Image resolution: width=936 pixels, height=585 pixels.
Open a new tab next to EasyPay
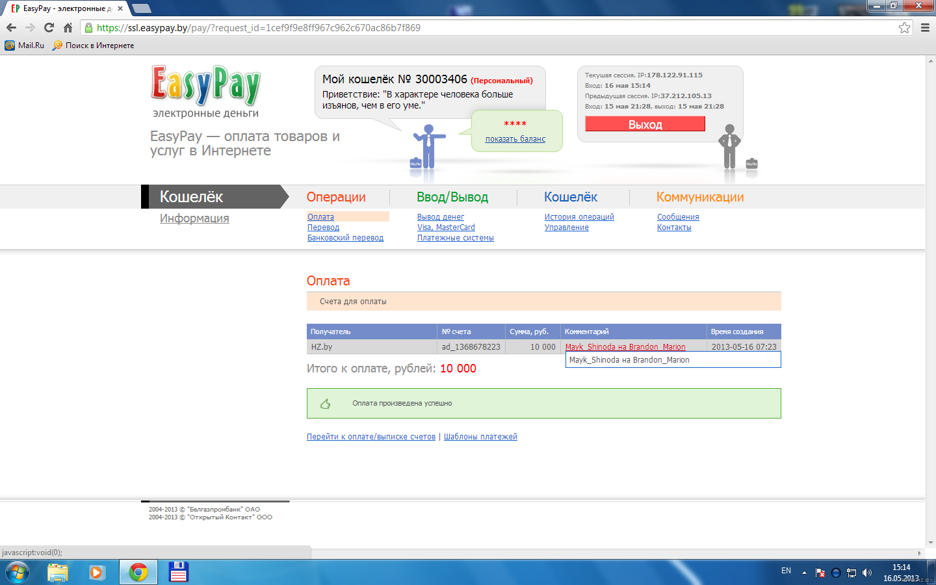(x=141, y=8)
